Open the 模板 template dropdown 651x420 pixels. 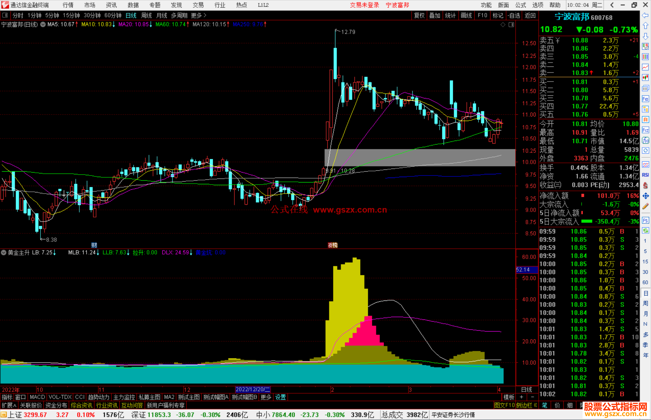pyautogui.click(x=509, y=397)
